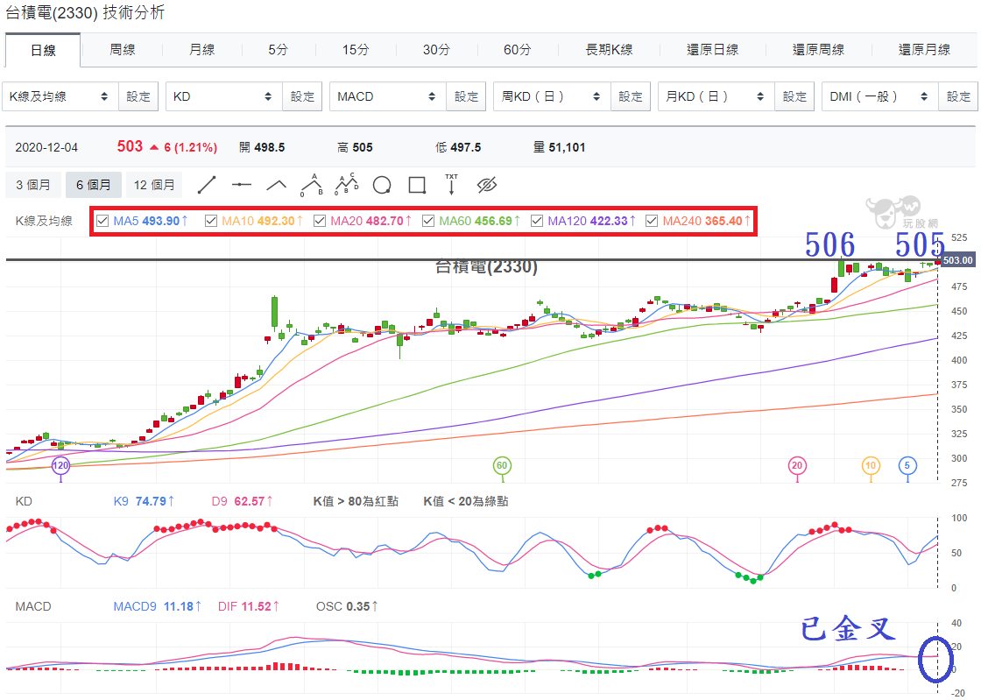Uncheck the MA20 moving average checkbox
Viewport: 981px width, 700px height.
tap(320, 221)
